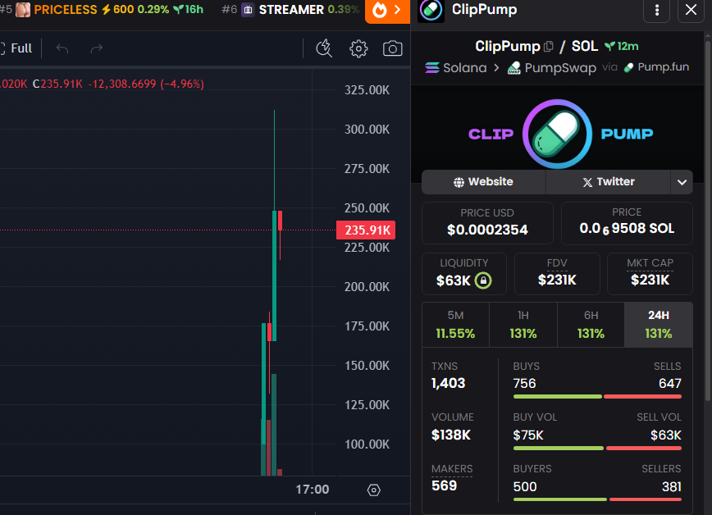
Task: Open chart settings gear icon
Action: [358, 48]
